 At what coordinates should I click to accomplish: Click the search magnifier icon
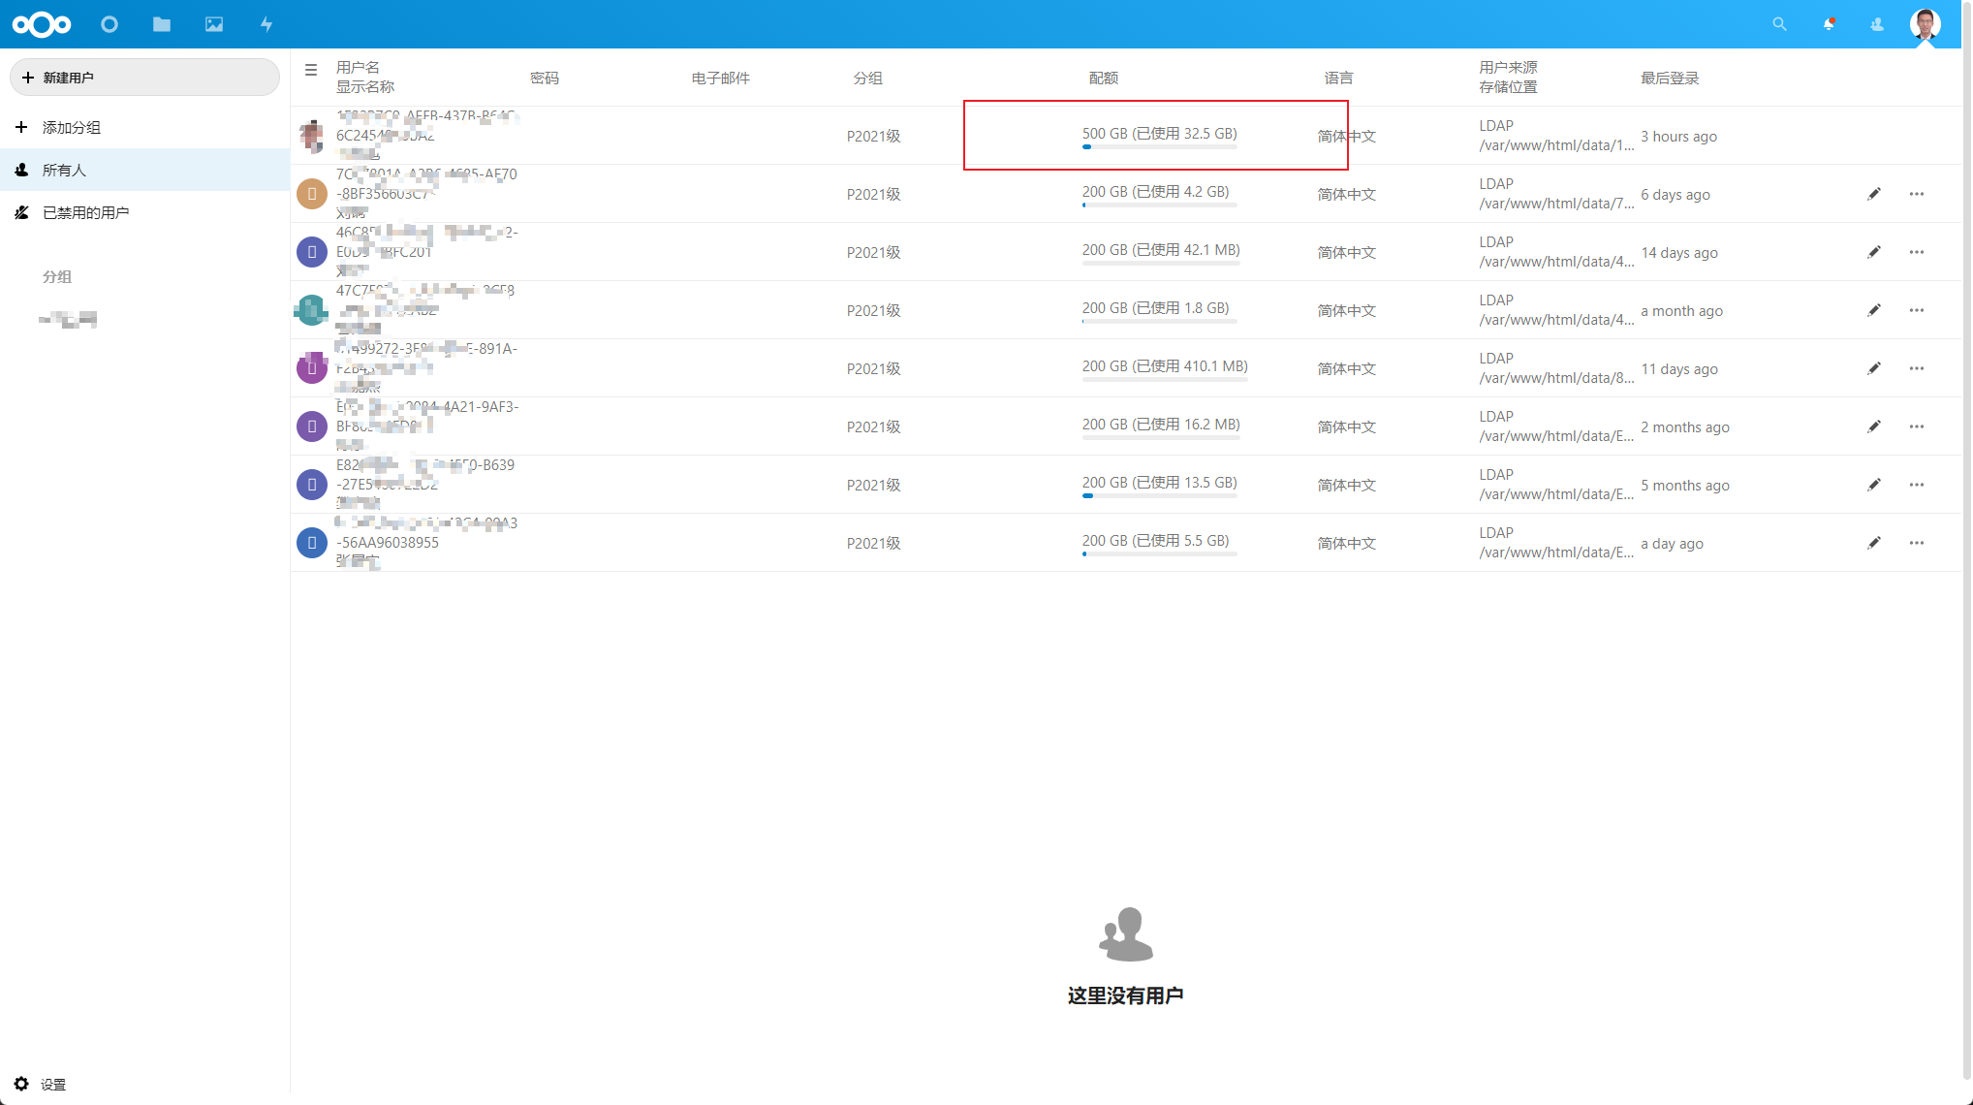(1779, 24)
